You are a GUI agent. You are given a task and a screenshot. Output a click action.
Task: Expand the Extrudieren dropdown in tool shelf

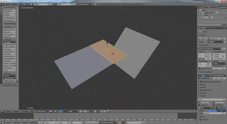tap(10, 42)
